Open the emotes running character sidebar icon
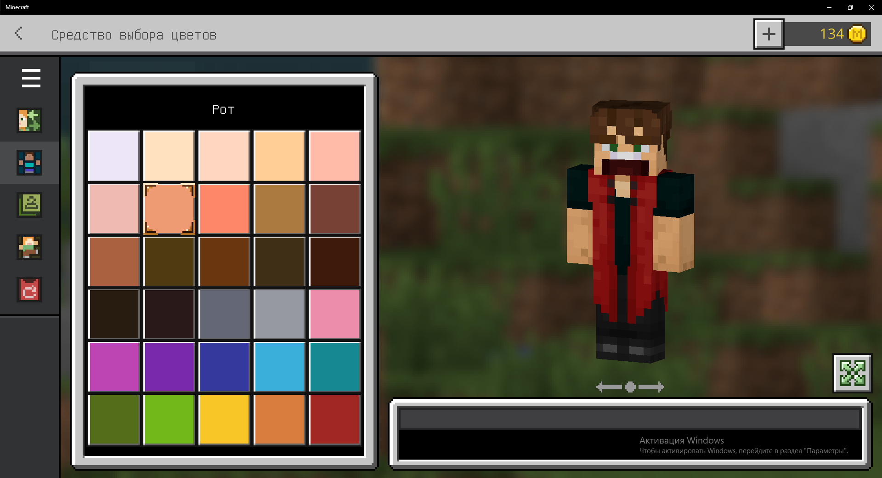Viewport: 882px width, 478px height. 29,247
